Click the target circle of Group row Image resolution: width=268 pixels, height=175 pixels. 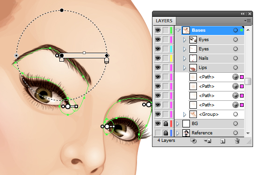(x=235, y=114)
